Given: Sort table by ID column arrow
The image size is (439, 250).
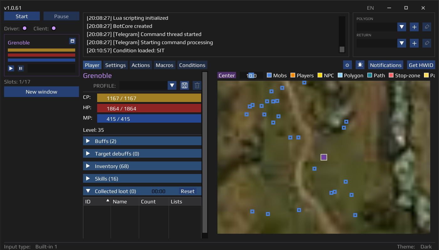Looking at the screenshot, I should (108, 200).
